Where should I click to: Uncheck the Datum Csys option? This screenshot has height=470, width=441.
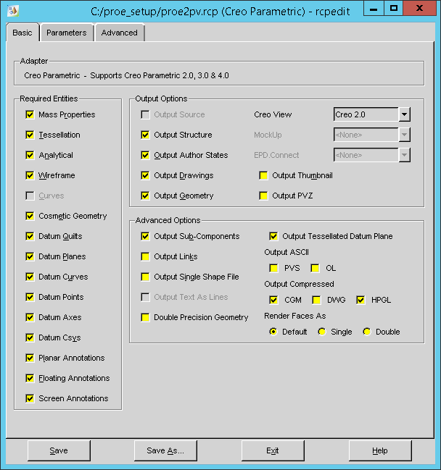click(x=30, y=337)
